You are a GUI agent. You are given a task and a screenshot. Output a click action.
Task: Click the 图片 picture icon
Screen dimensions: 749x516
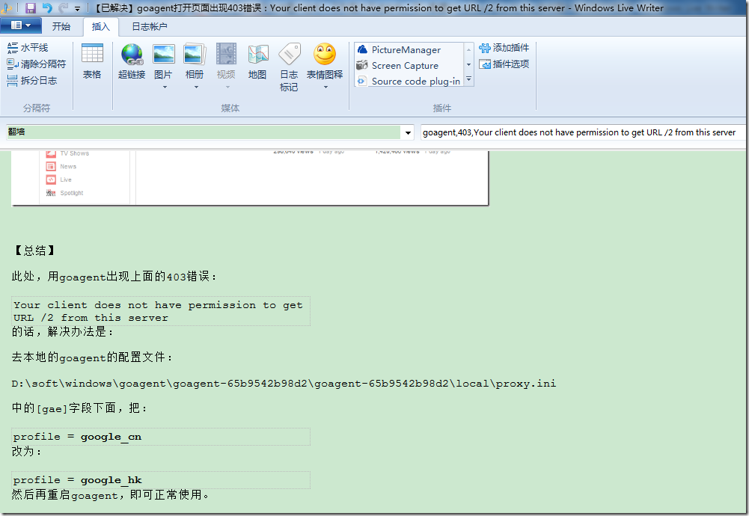pyautogui.click(x=163, y=55)
